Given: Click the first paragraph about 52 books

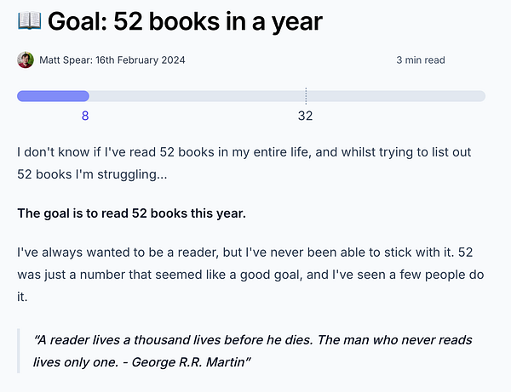Looking at the screenshot, I should [244, 163].
